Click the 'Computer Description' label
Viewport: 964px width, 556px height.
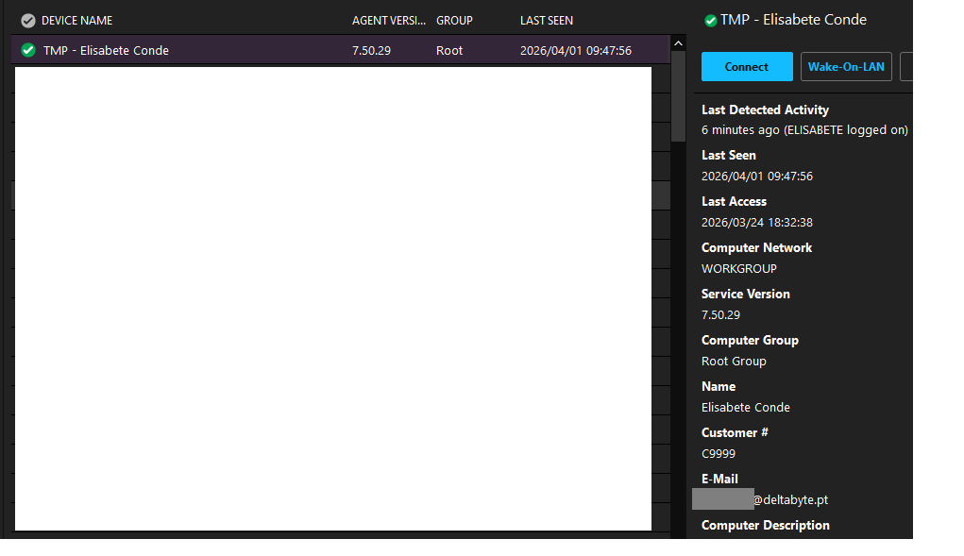(766, 525)
